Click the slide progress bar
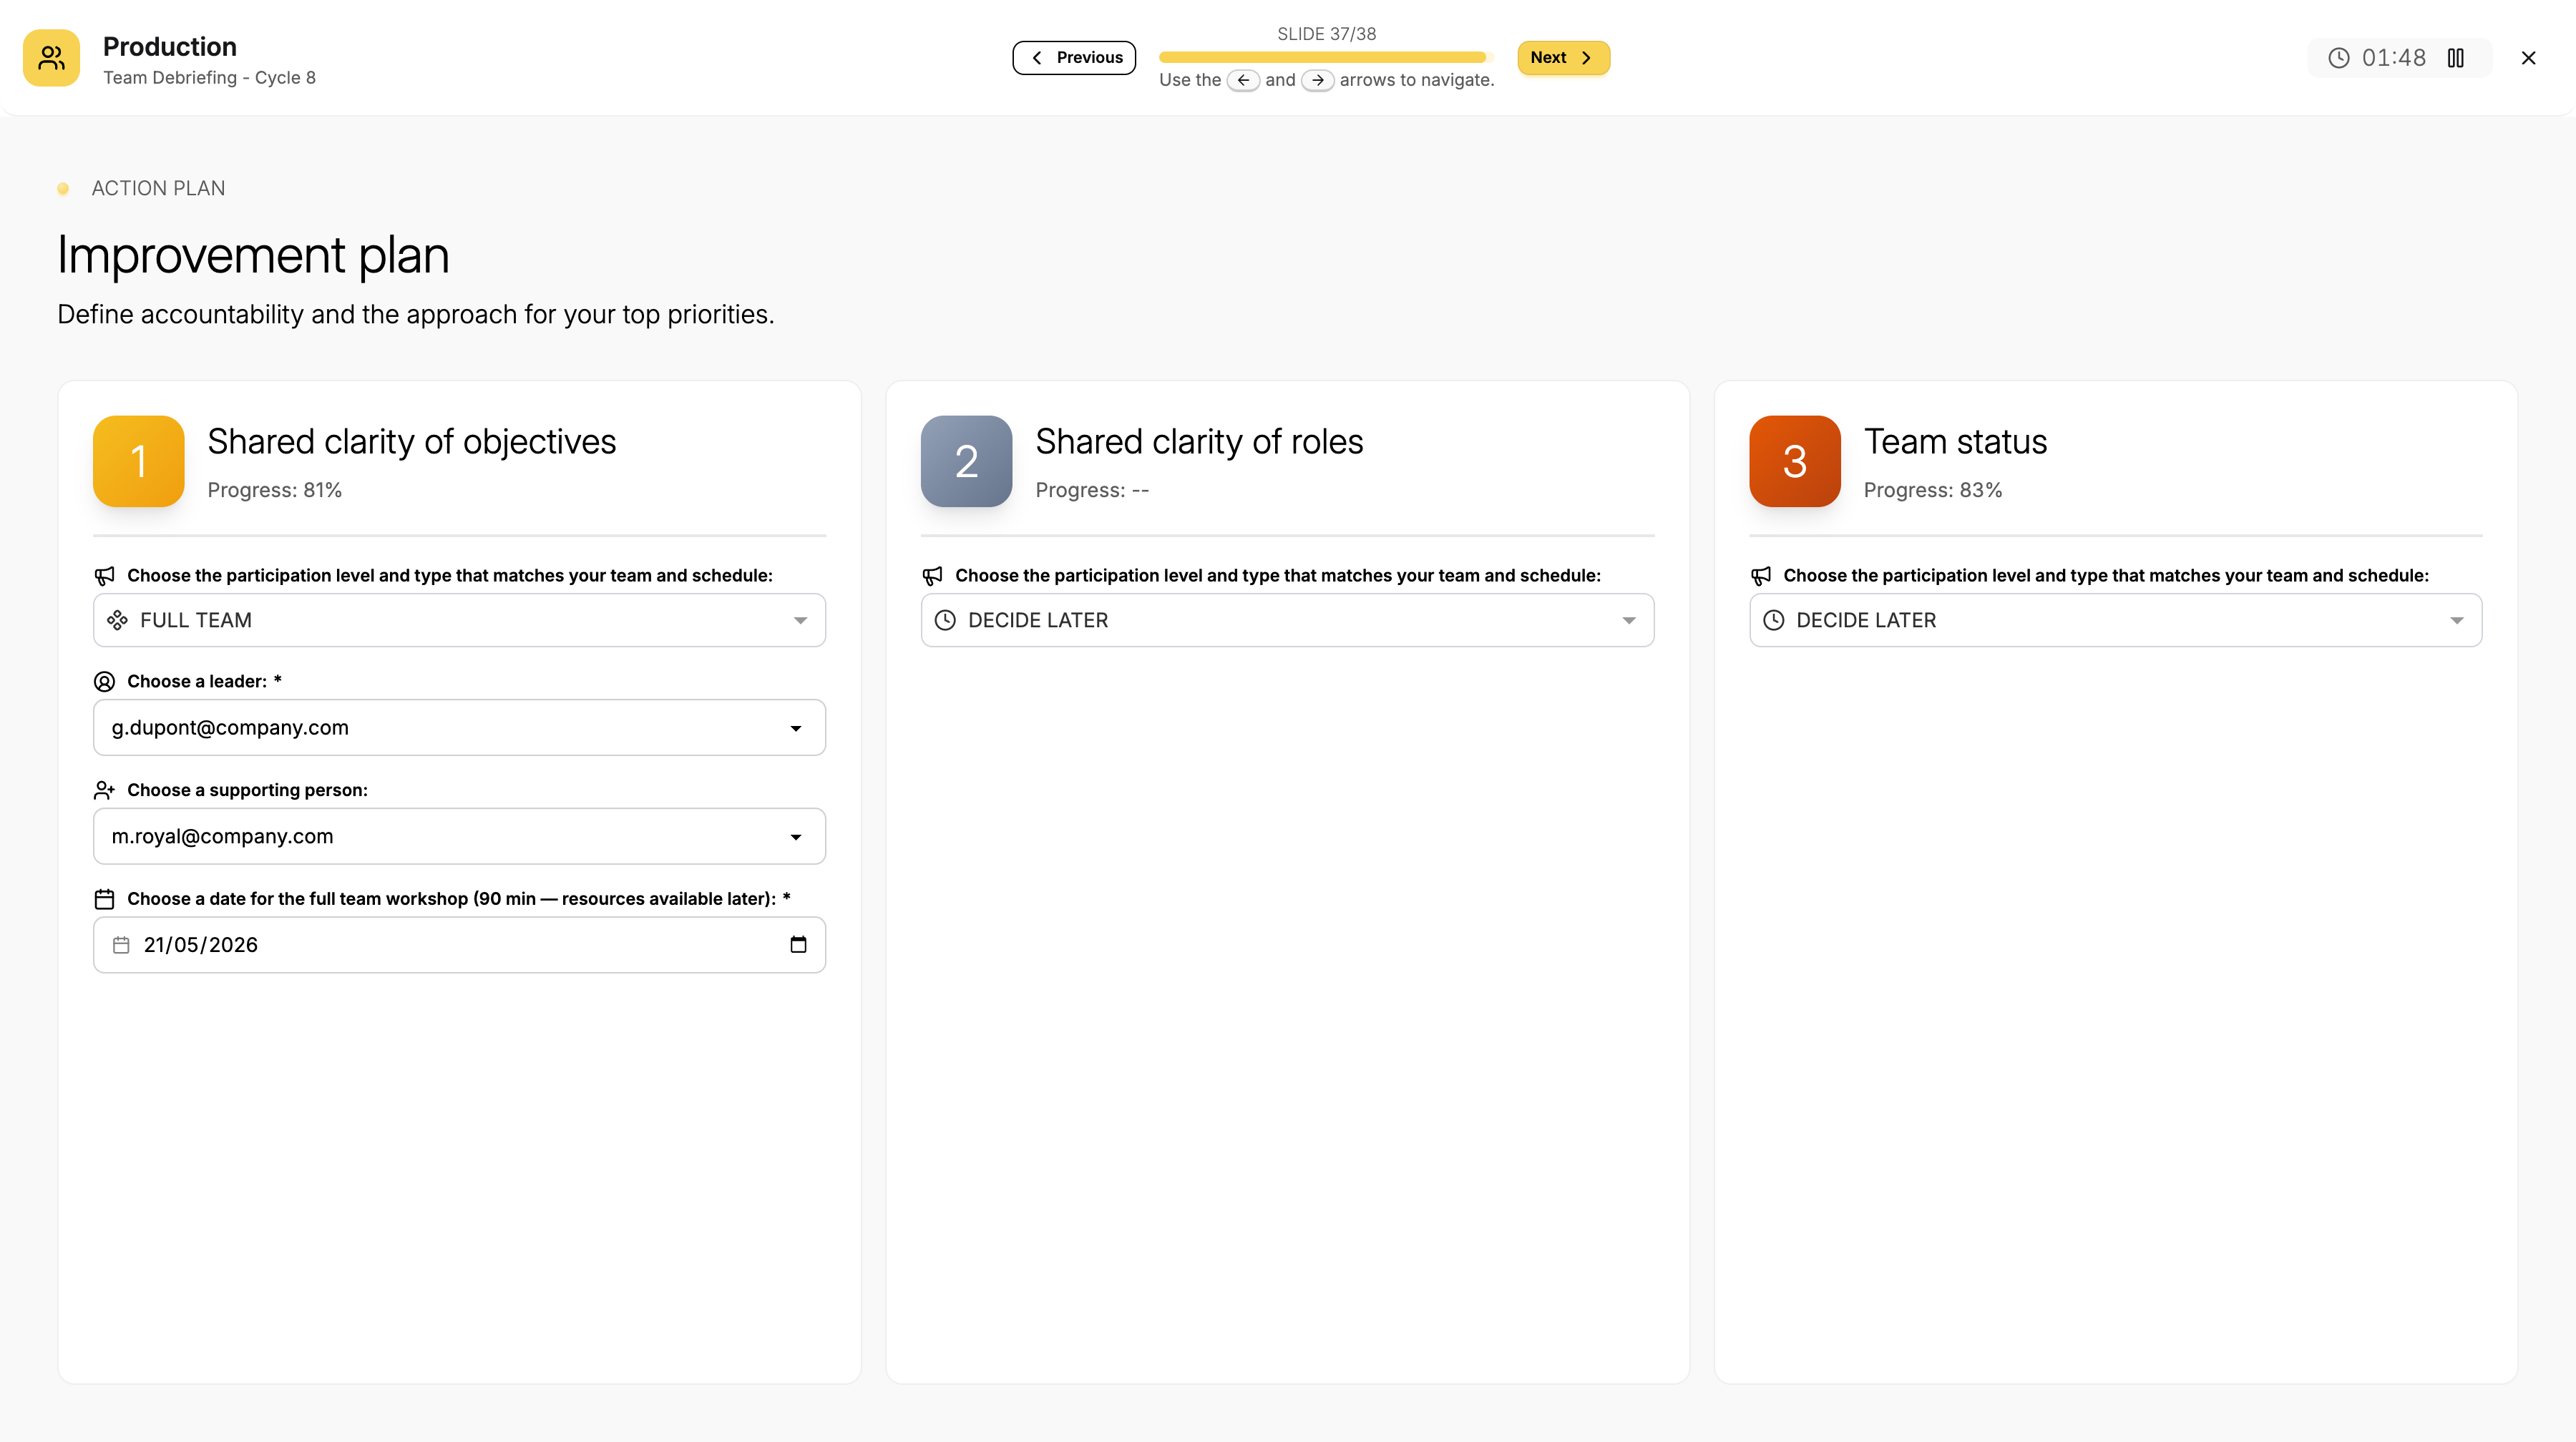Viewport: 2576px width, 1442px height. point(1326,58)
